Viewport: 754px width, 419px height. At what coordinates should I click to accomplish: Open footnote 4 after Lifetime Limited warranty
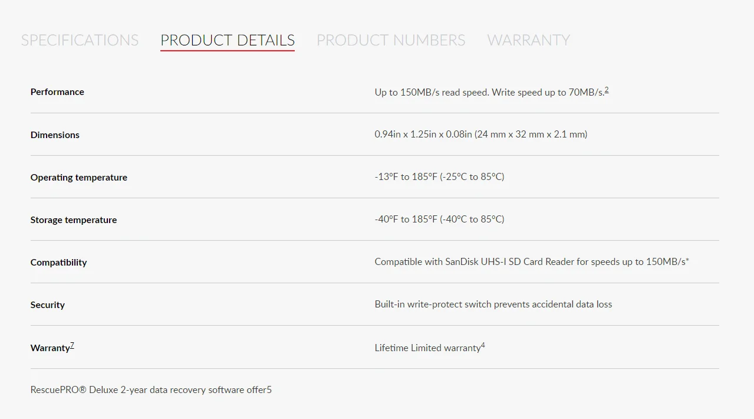pos(483,345)
